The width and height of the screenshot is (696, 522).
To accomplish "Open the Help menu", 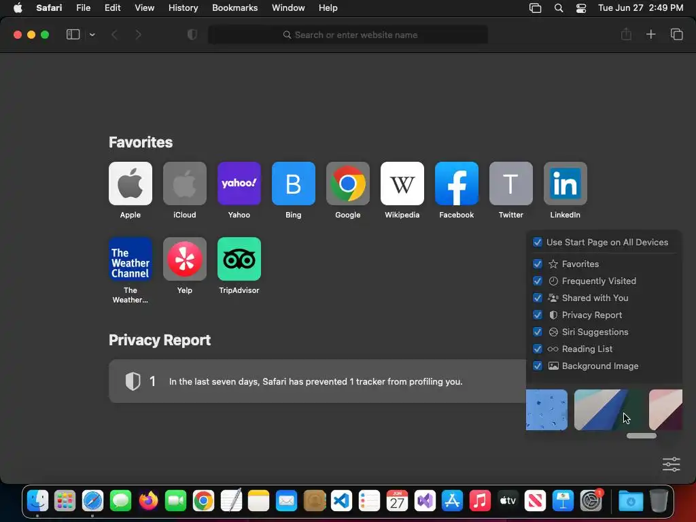I will [328, 8].
